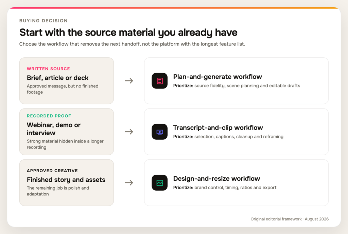Click the Plan-and-generate document icon
Screen dimensions: 348x234
point(160,81)
